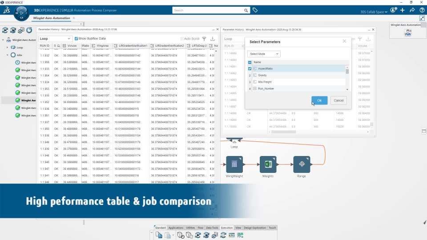Enable the Auto Scroll checkbox
This screenshot has height=240, width=427.
[x=182, y=39]
